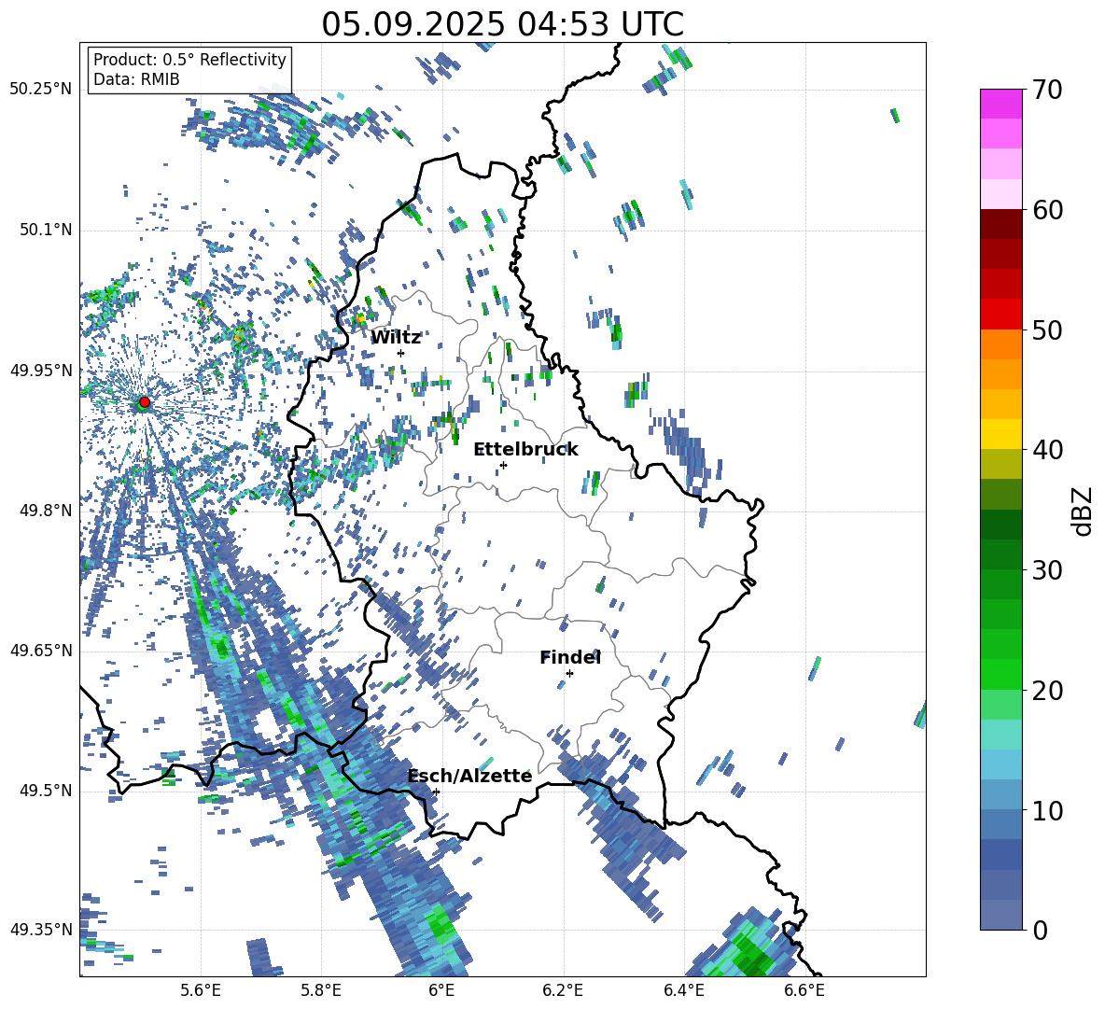Click the Findel city label

pyautogui.click(x=570, y=657)
